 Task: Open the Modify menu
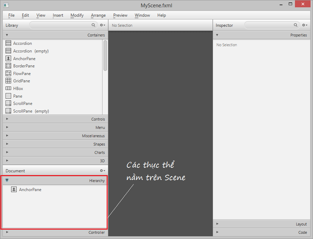[77, 15]
